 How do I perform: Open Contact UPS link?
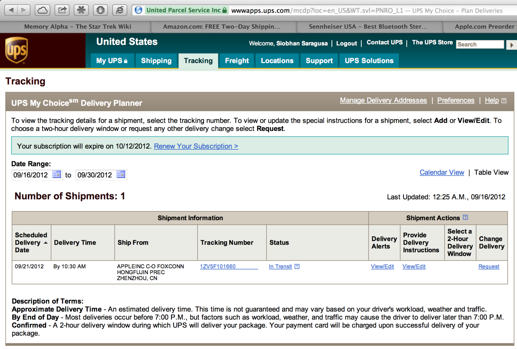tap(385, 42)
